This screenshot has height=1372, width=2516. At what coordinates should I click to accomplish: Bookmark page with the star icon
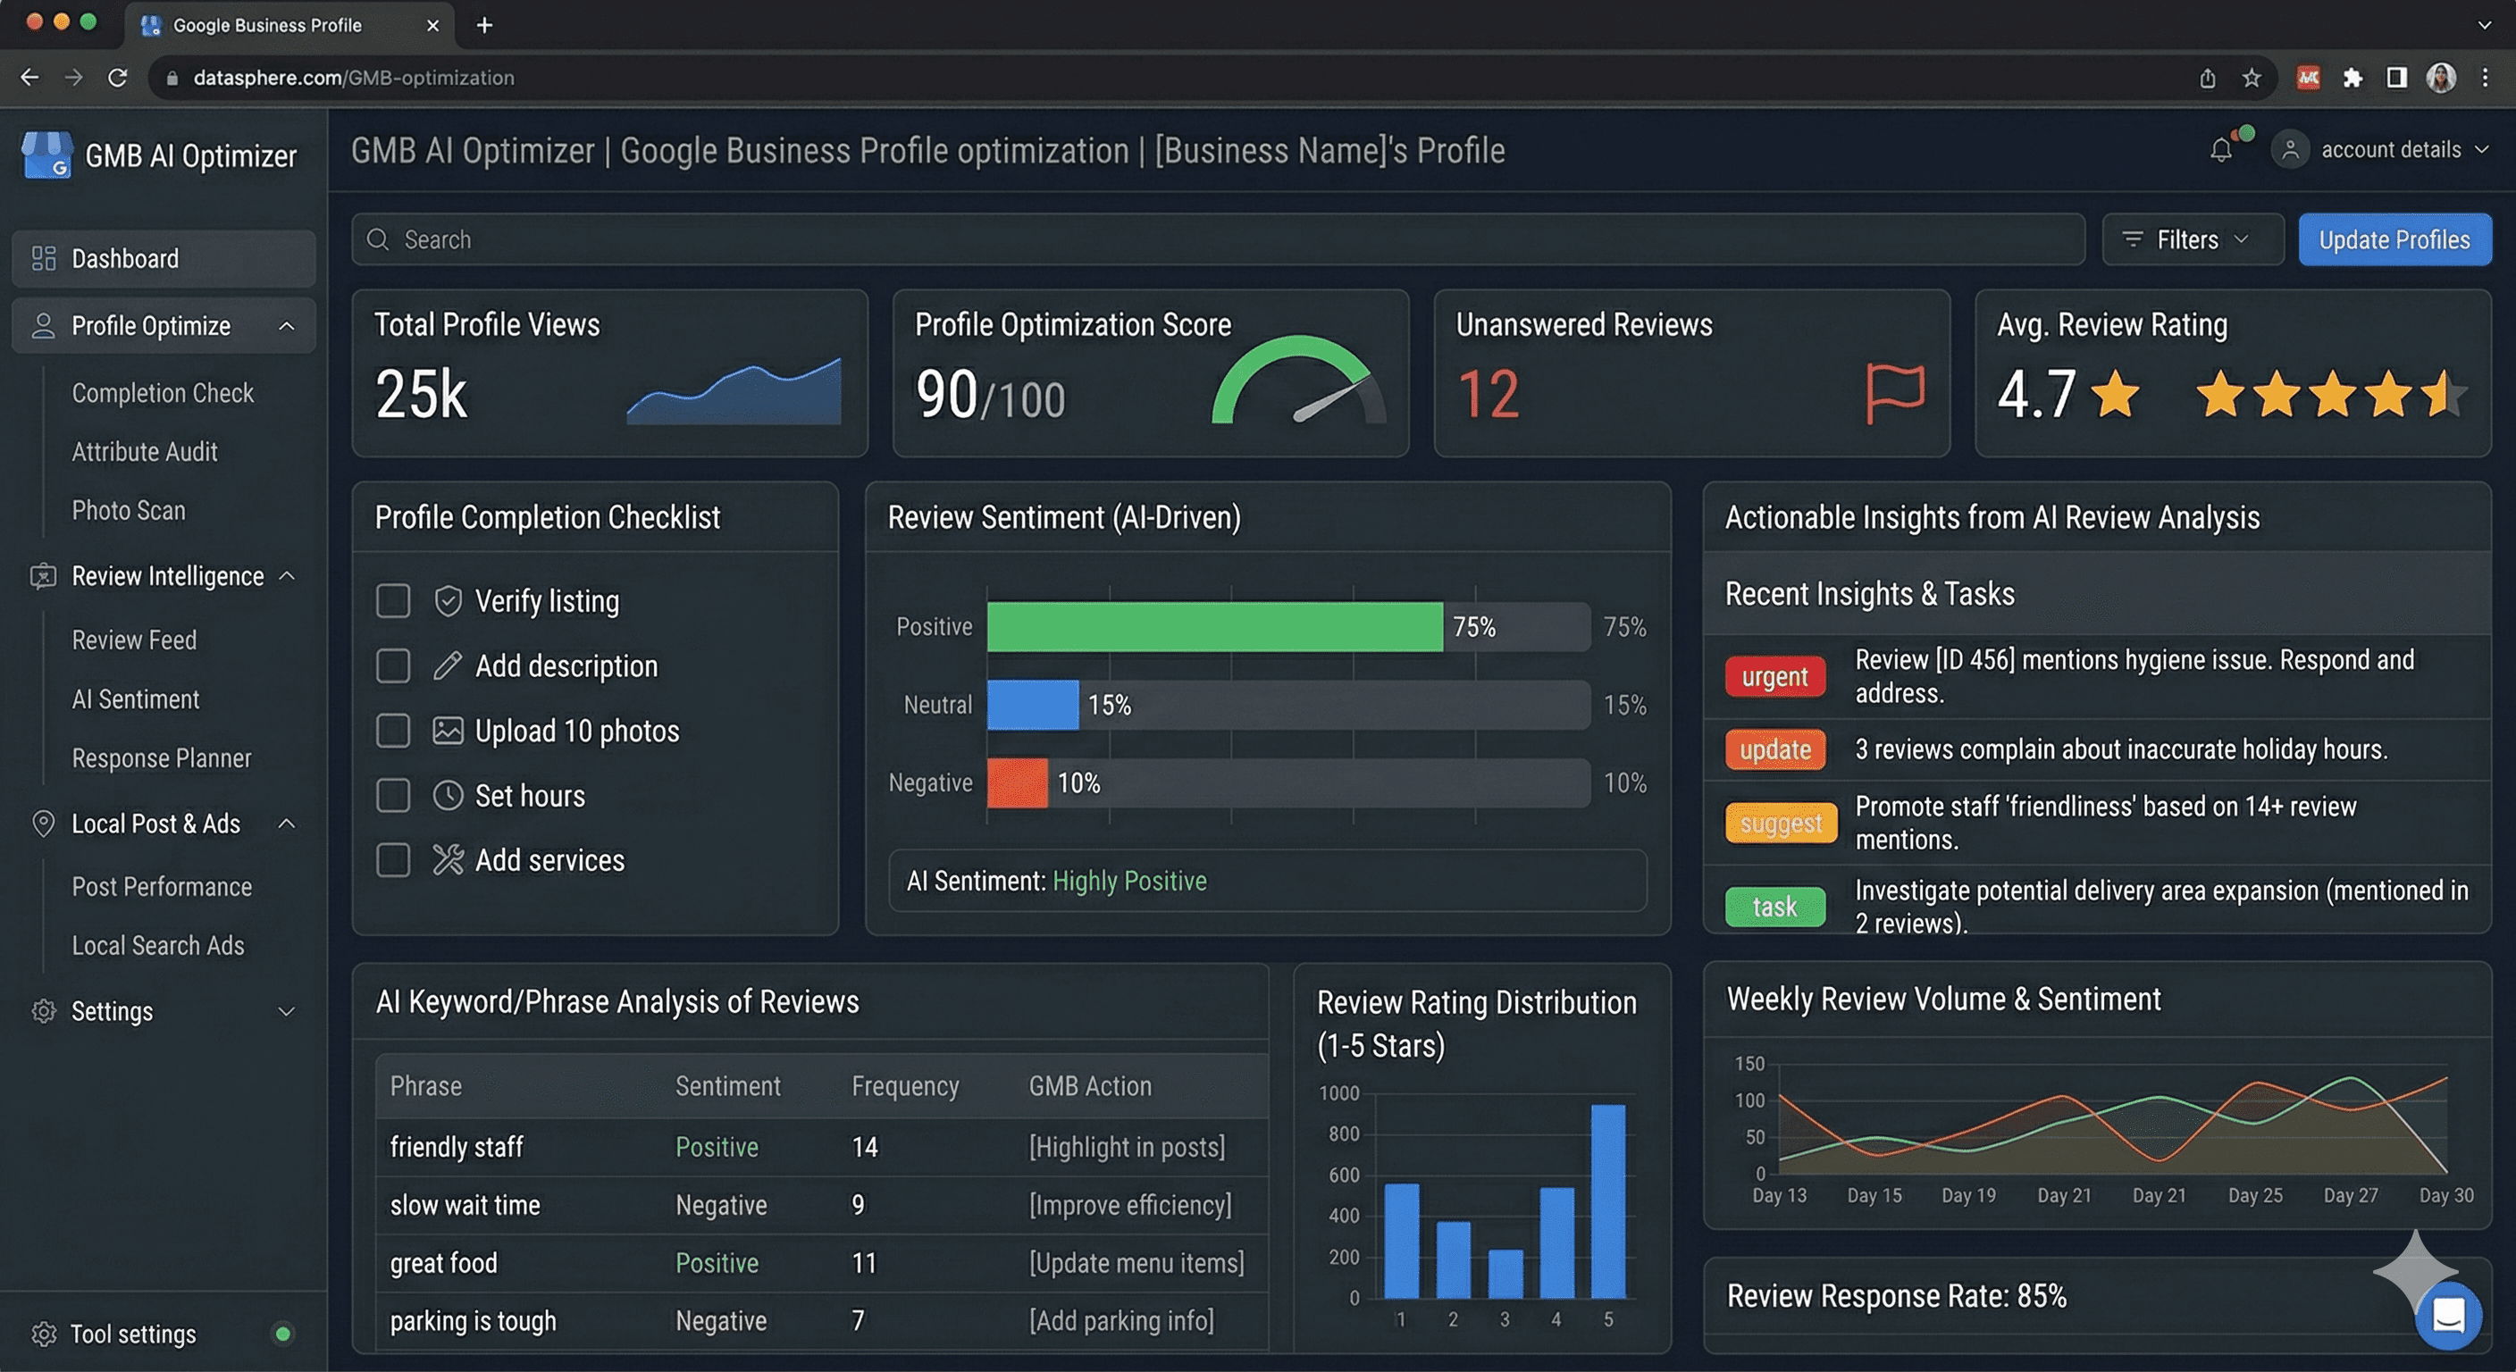pyautogui.click(x=2252, y=78)
